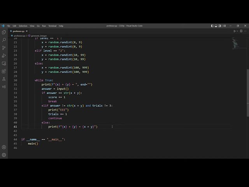Click the VS Code logo icon

[x=3, y=26]
